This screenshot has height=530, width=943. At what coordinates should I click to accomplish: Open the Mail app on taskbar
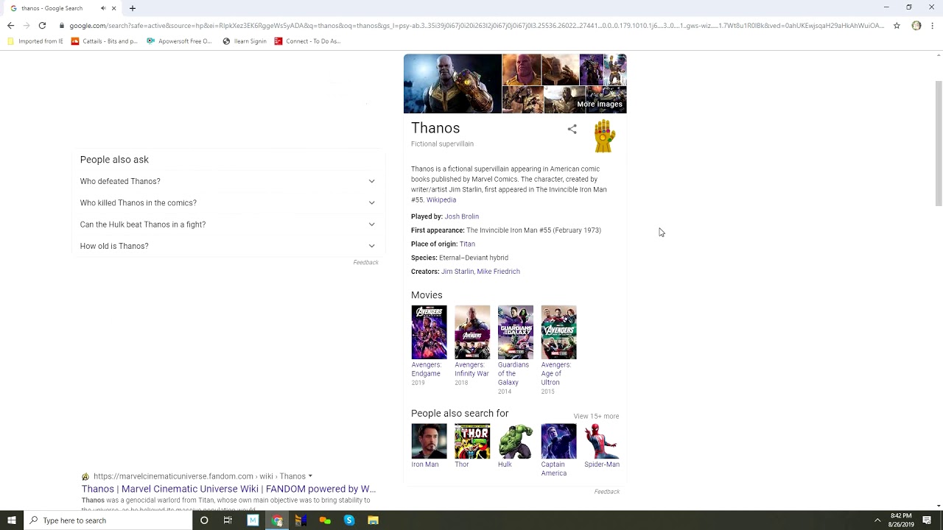253,520
